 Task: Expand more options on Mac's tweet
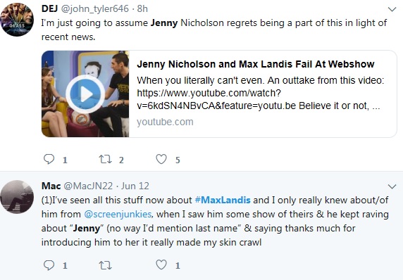tap(392, 186)
